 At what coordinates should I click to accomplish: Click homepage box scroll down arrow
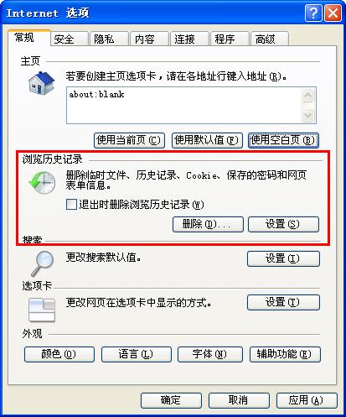(308, 115)
